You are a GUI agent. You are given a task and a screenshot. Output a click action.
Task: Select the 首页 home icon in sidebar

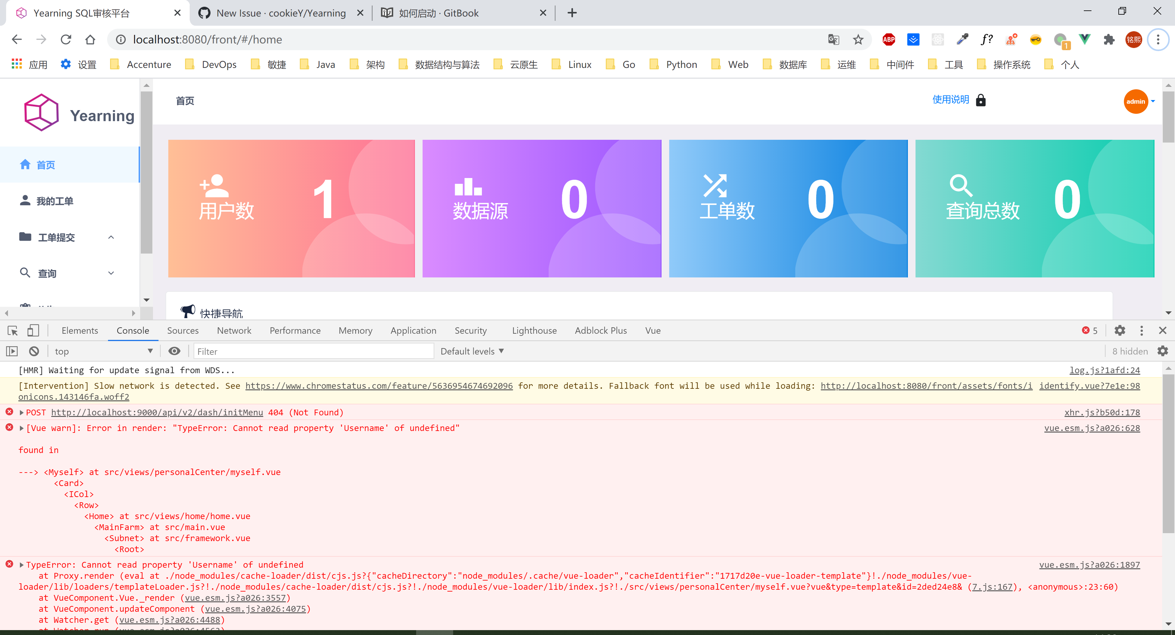[x=25, y=165]
